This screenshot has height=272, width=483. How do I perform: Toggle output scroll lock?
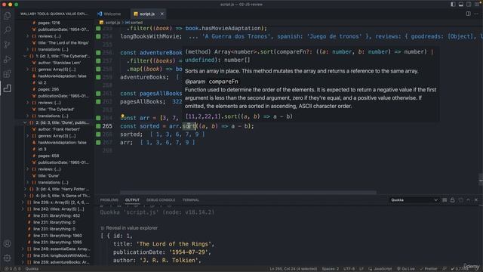click(x=452, y=200)
